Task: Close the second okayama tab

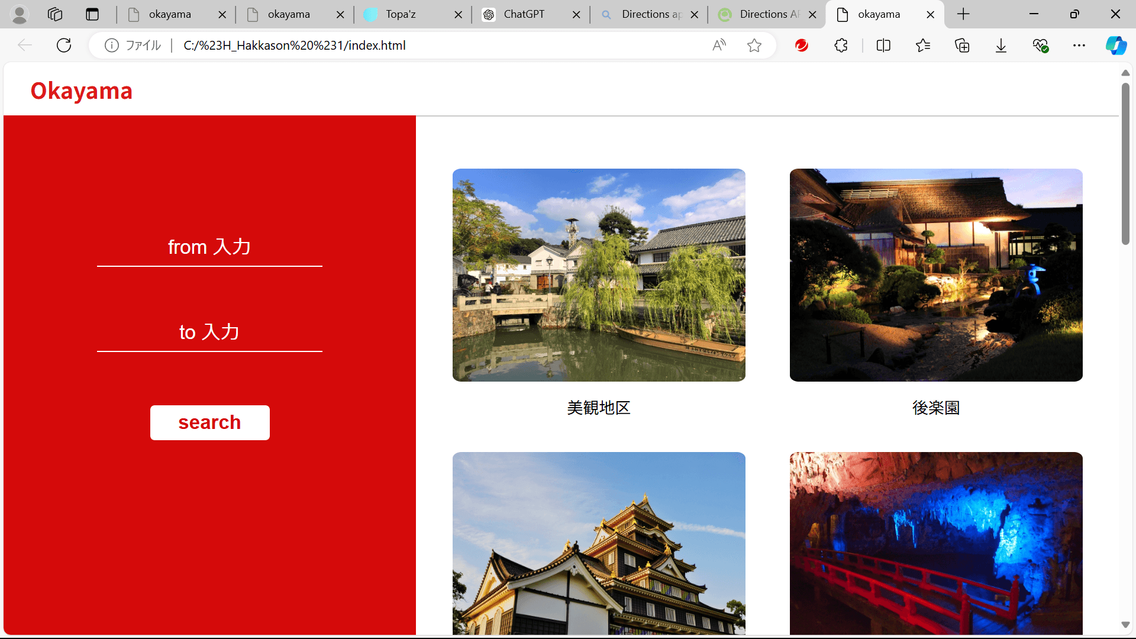Action: pyautogui.click(x=340, y=15)
